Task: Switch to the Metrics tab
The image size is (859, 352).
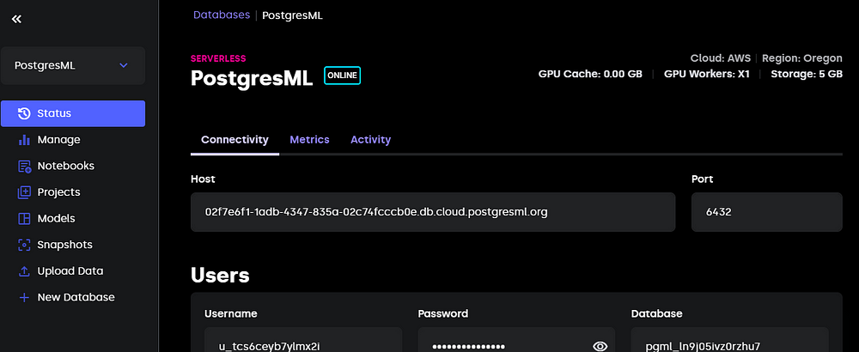Action: 309,139
